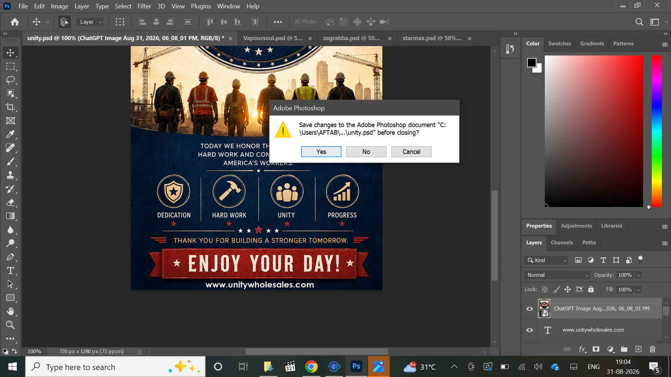Hide the www.unitywholesales.com text layer

pyautogui.click(x=529, y=330)
